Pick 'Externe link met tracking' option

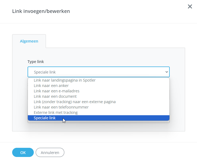pyautogui.click(x=56, y=113)
